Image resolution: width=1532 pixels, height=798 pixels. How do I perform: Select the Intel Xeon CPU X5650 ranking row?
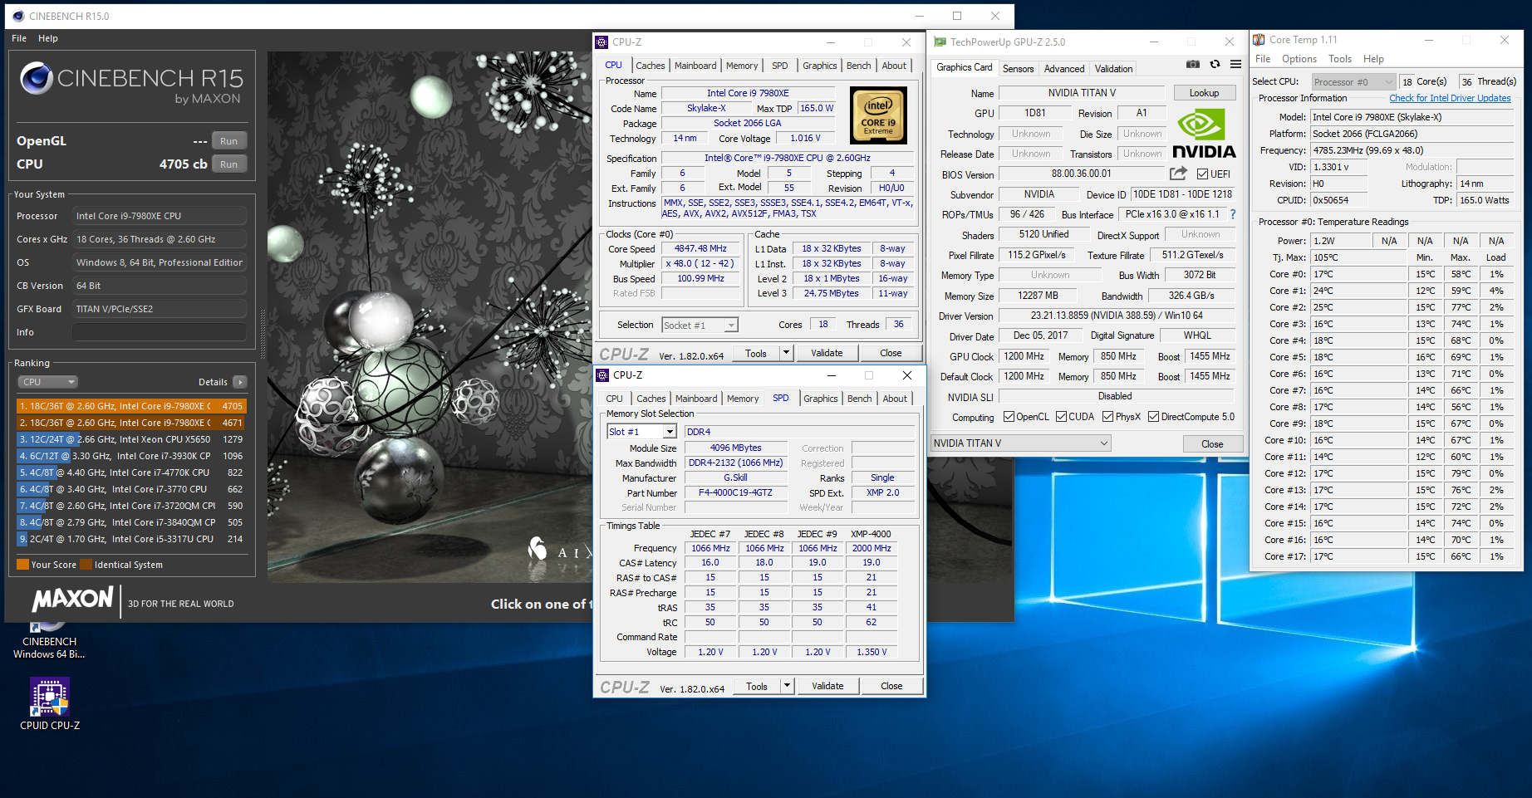pyautogui.click(x=131, y=439)
